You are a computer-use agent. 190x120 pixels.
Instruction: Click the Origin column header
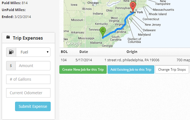(x=132, y=52)
